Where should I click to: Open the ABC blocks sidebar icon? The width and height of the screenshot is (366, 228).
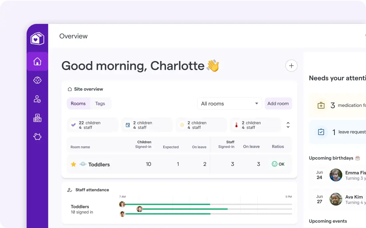37,118
